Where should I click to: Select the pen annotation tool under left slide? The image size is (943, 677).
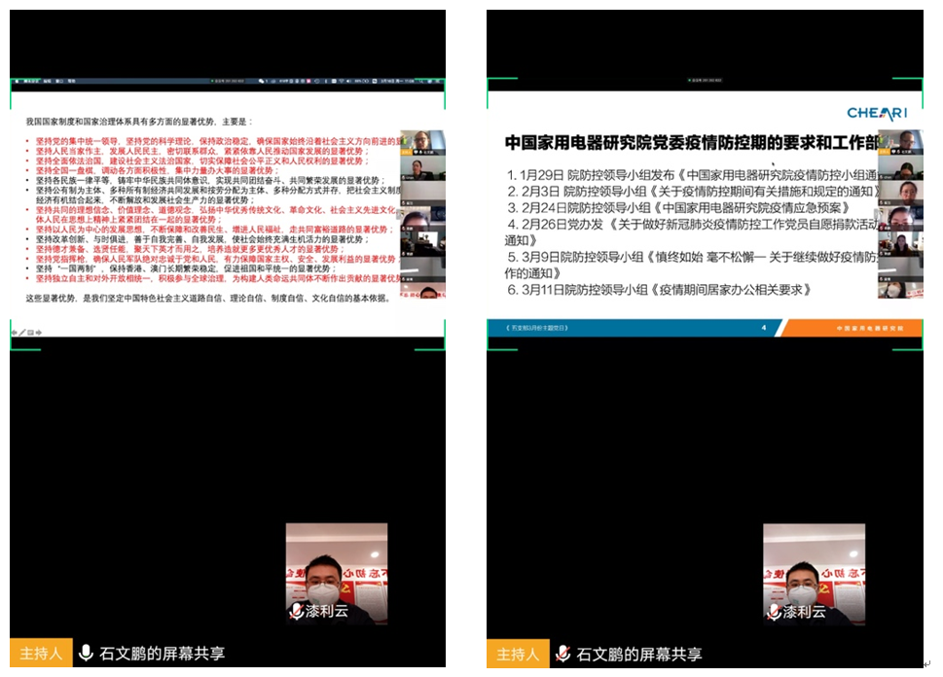[22, 333]
